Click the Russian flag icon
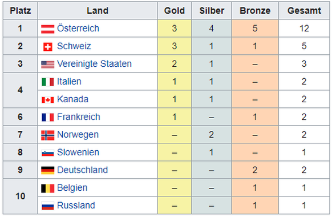 (48, 206)
